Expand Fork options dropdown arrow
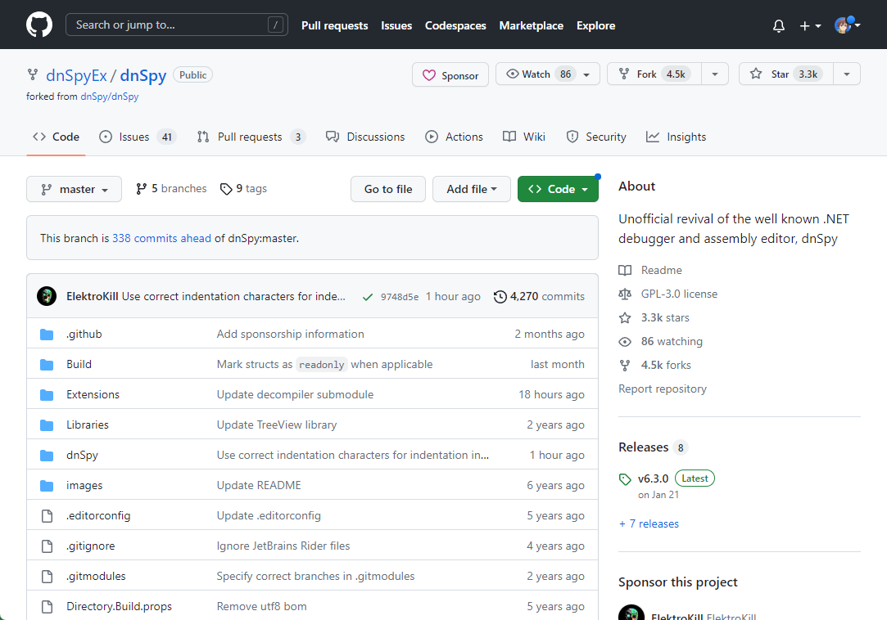The image size is (887, 620). point(715,74)
